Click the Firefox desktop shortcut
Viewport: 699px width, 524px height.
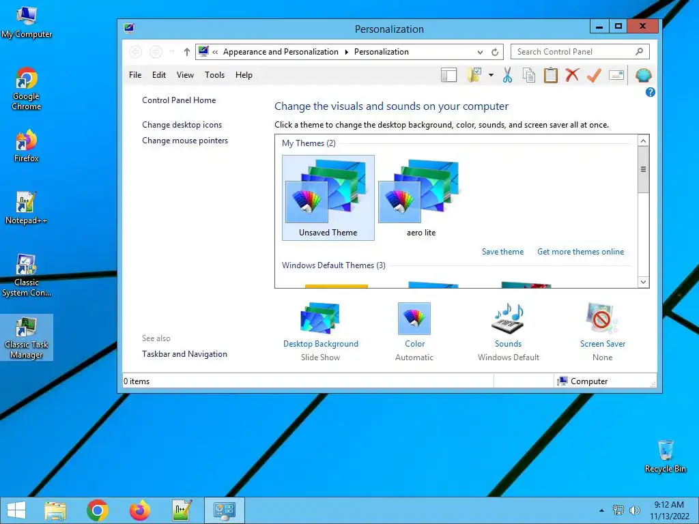[27, 146]
